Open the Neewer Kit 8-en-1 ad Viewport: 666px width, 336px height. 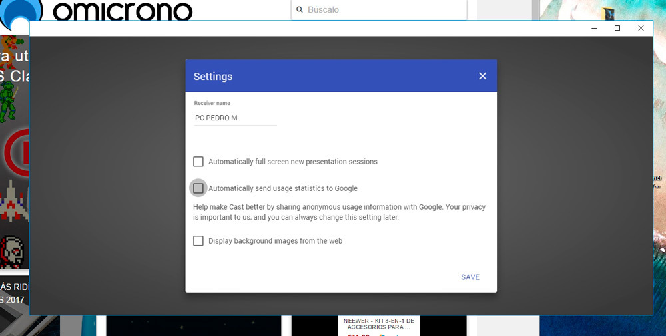click(x=379, y=325)
